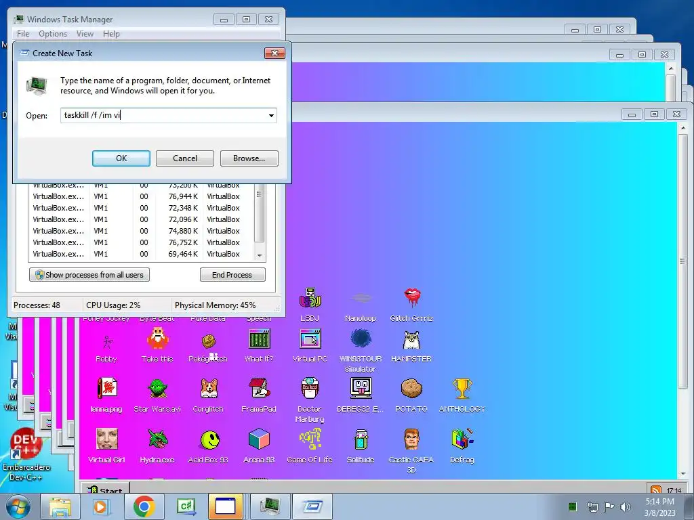
Task: Open the View menu in Task Manager
Action: [x=85, y=34]
